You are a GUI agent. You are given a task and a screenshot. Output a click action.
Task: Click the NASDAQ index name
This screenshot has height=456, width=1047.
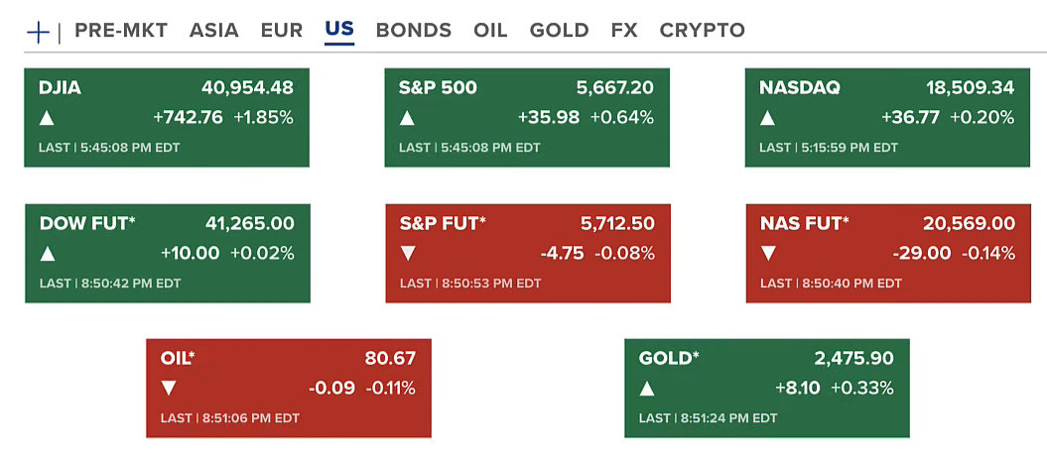pos(800,88)
